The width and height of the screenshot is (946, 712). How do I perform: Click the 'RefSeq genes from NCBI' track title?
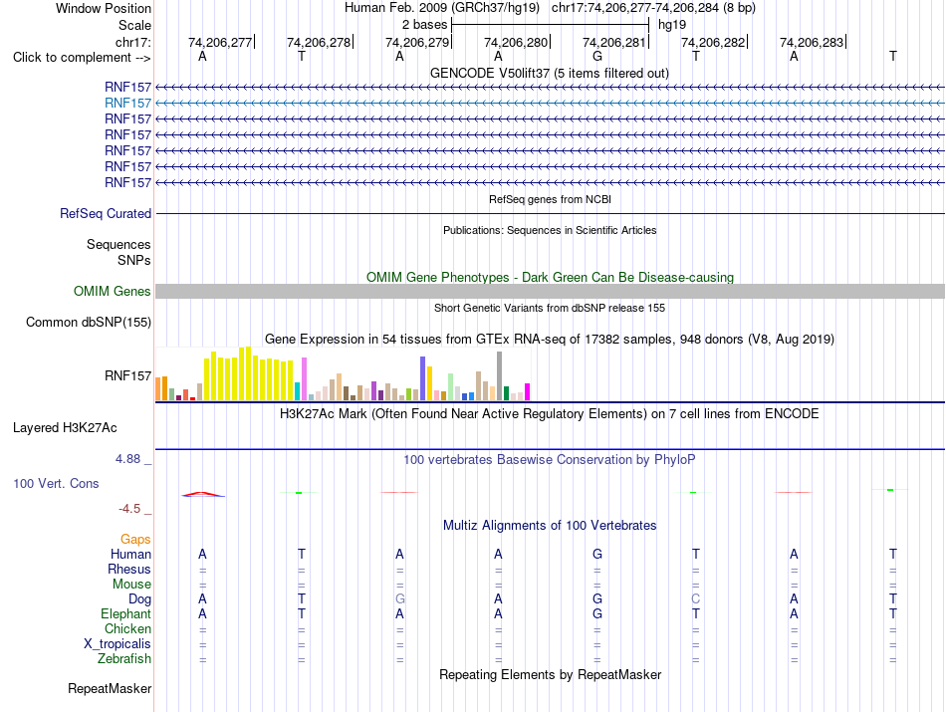coord(551,199)
